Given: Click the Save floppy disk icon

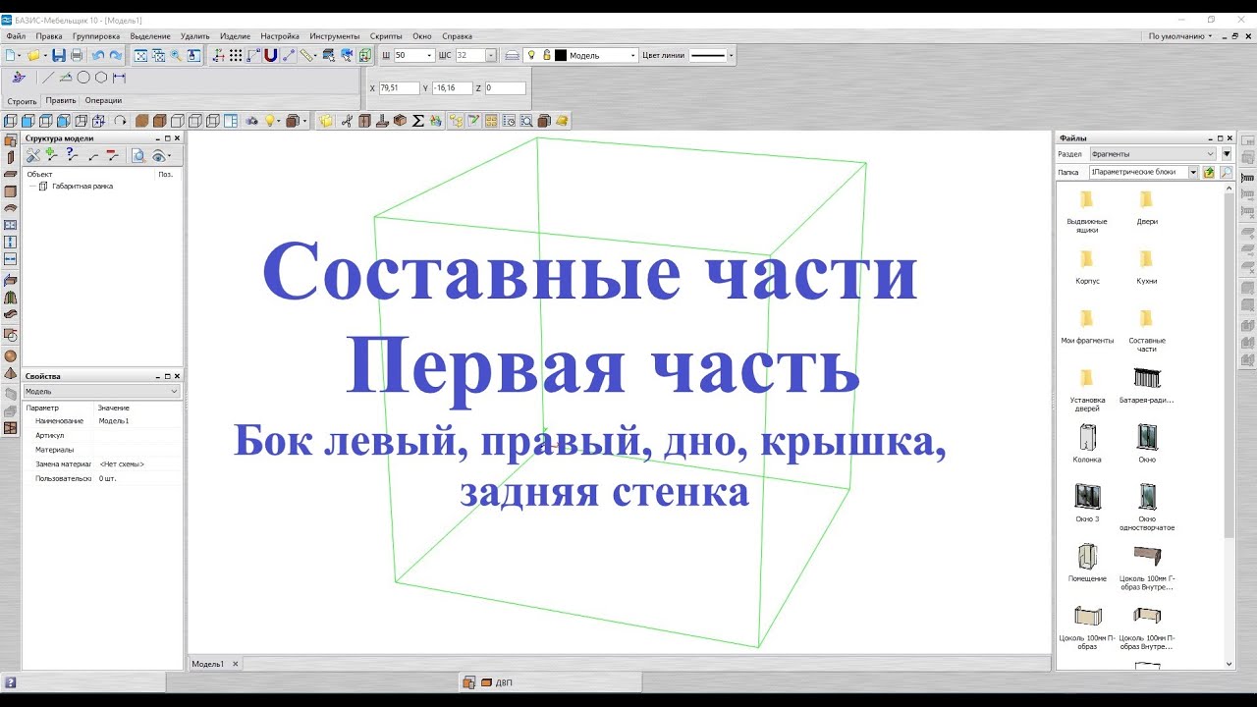Looking at the screenshot, I should (59, 56).
